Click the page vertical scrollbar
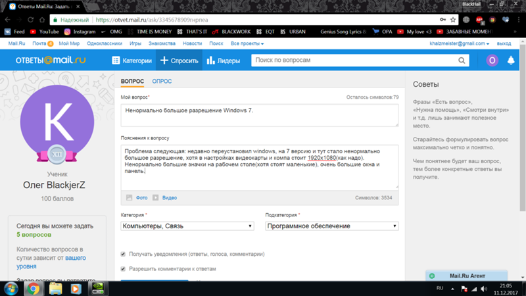 coord(522,128)
